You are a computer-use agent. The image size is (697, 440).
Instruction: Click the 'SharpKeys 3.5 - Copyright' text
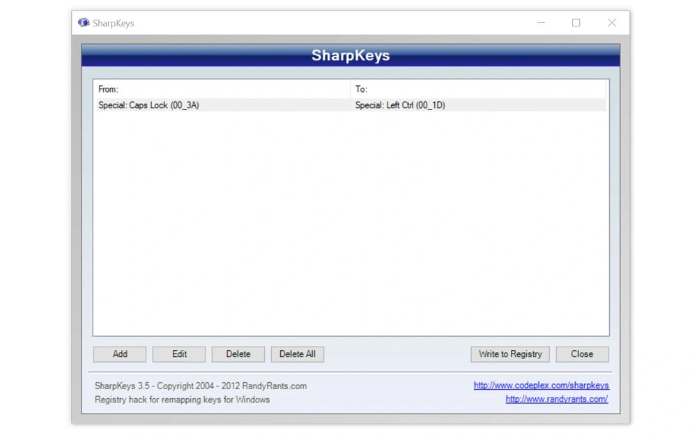201,386
